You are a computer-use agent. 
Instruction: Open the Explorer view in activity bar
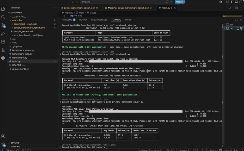click(x=3, y=9)
